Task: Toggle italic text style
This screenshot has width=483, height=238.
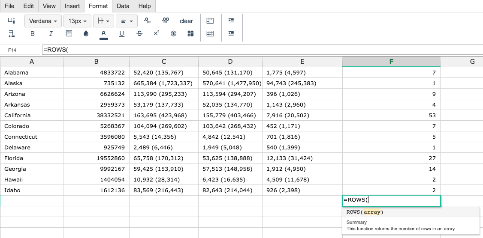Action: click(51, 34)
